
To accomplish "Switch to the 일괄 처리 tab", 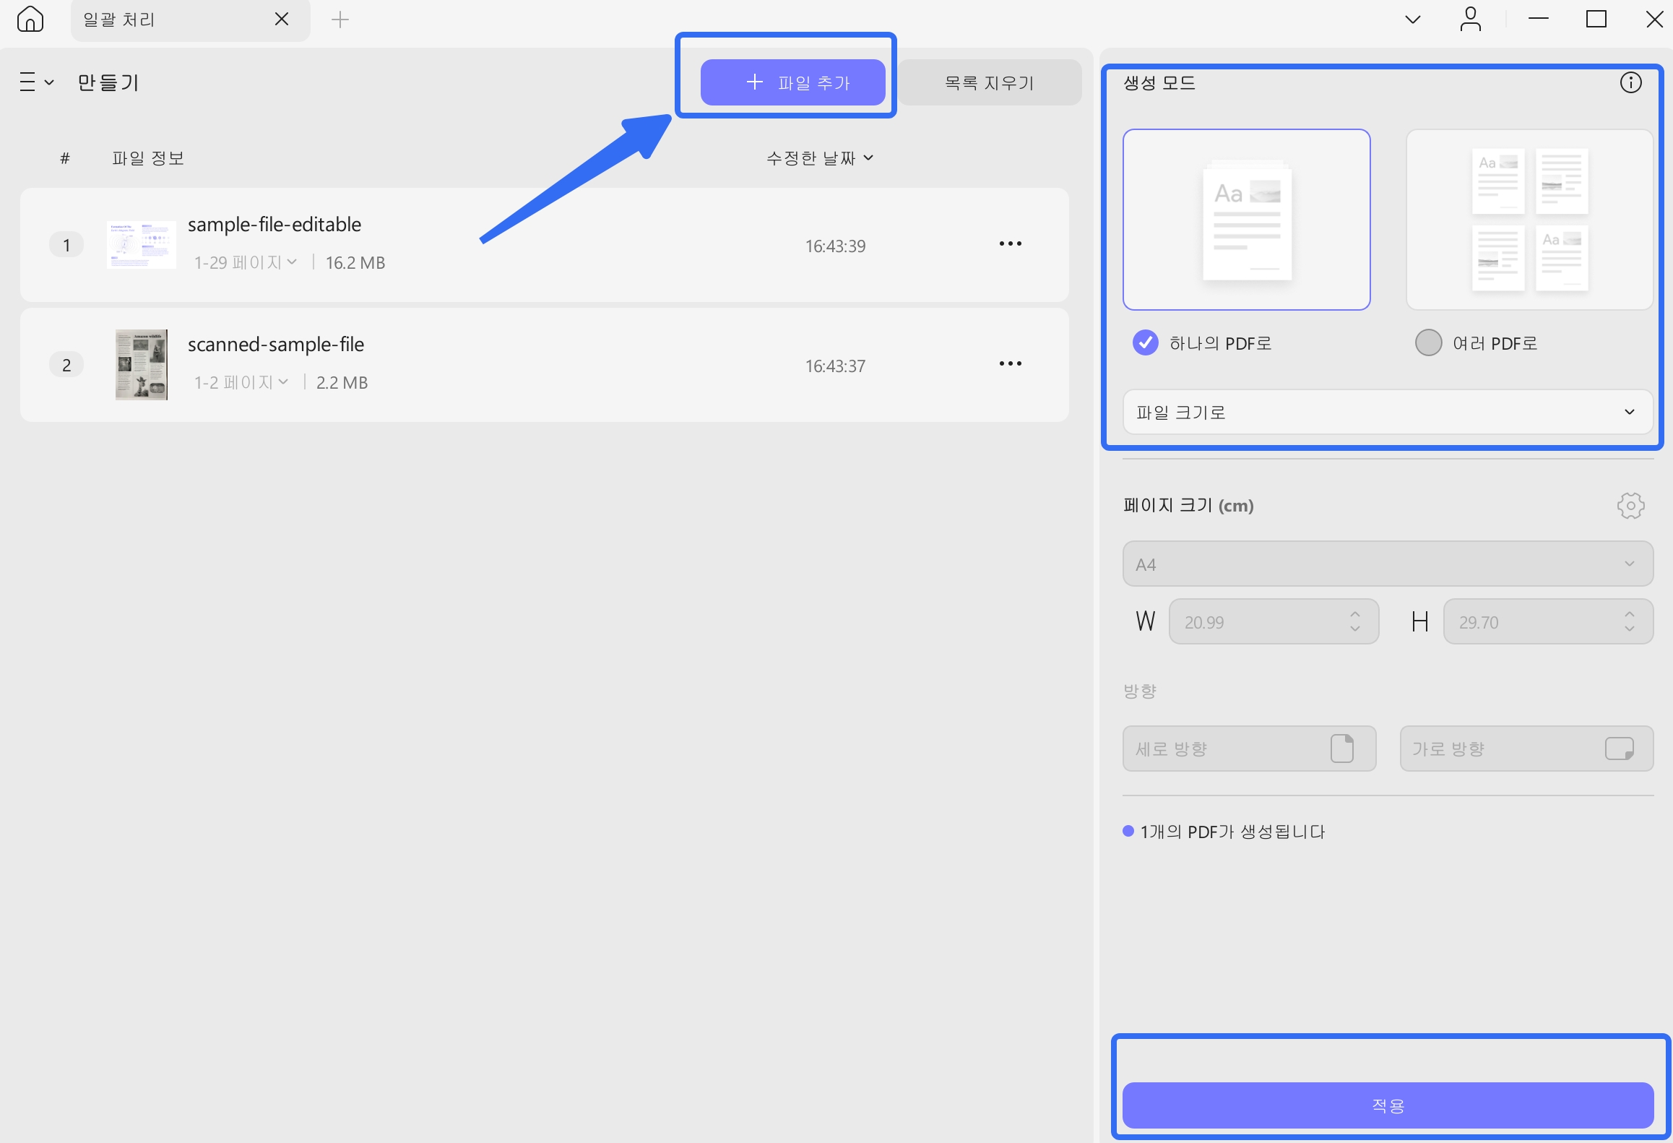I will click(191, 20).
